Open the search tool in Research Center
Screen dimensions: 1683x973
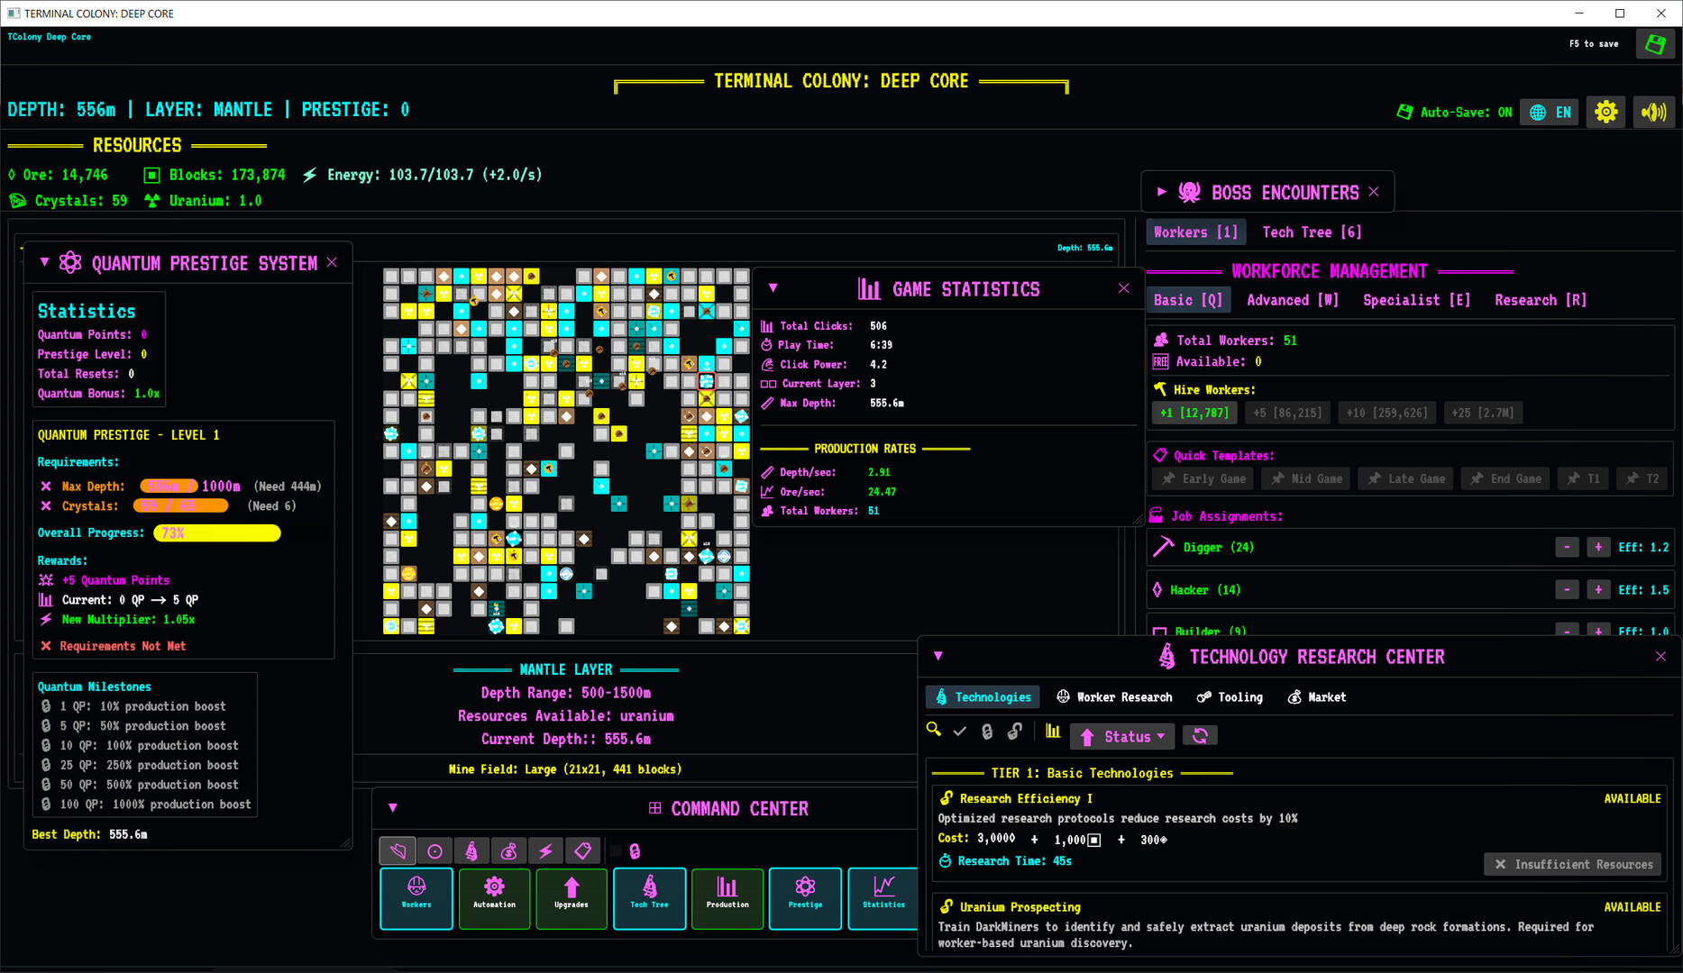click(x=933, y=732)
